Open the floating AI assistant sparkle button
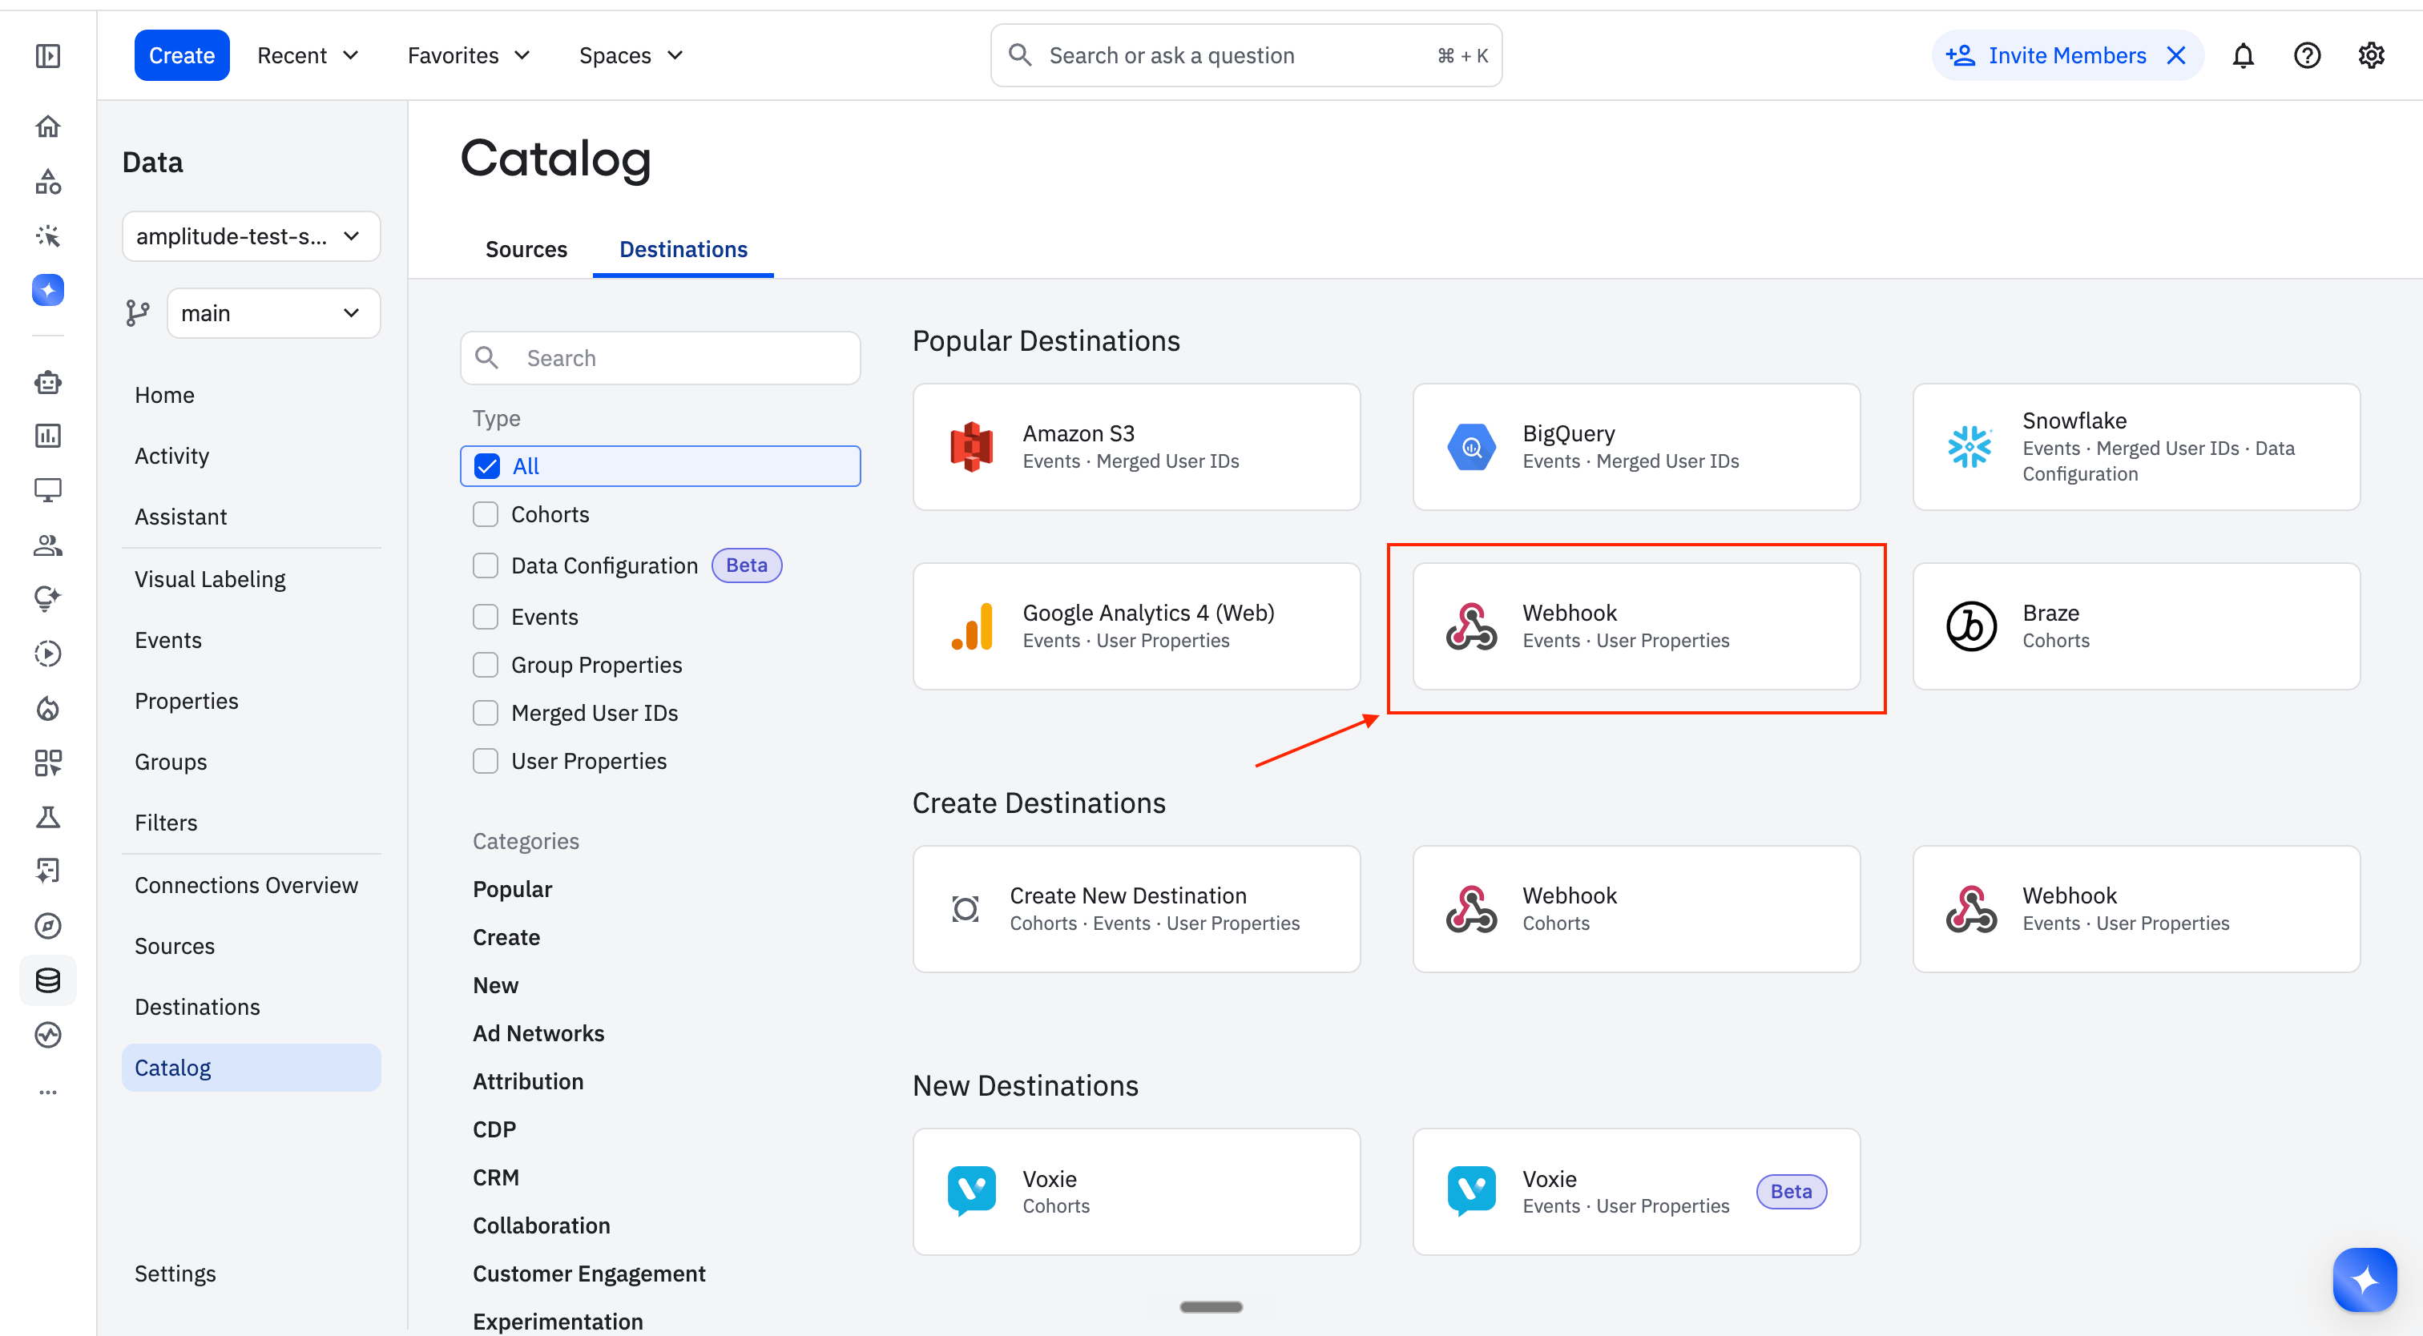Screen dimensions: 2423x1336 [2365, 1280]
